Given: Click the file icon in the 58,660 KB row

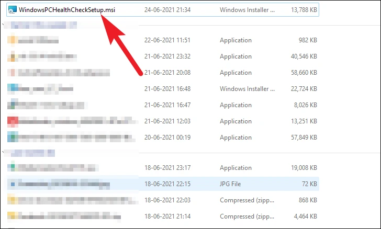Looking at the screenshot, I should click(x=13, y=73).
